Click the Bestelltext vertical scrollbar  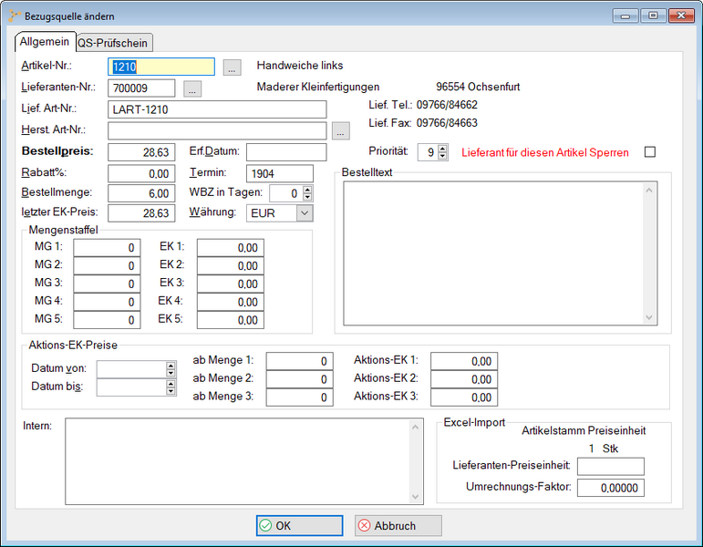[649, 253]
